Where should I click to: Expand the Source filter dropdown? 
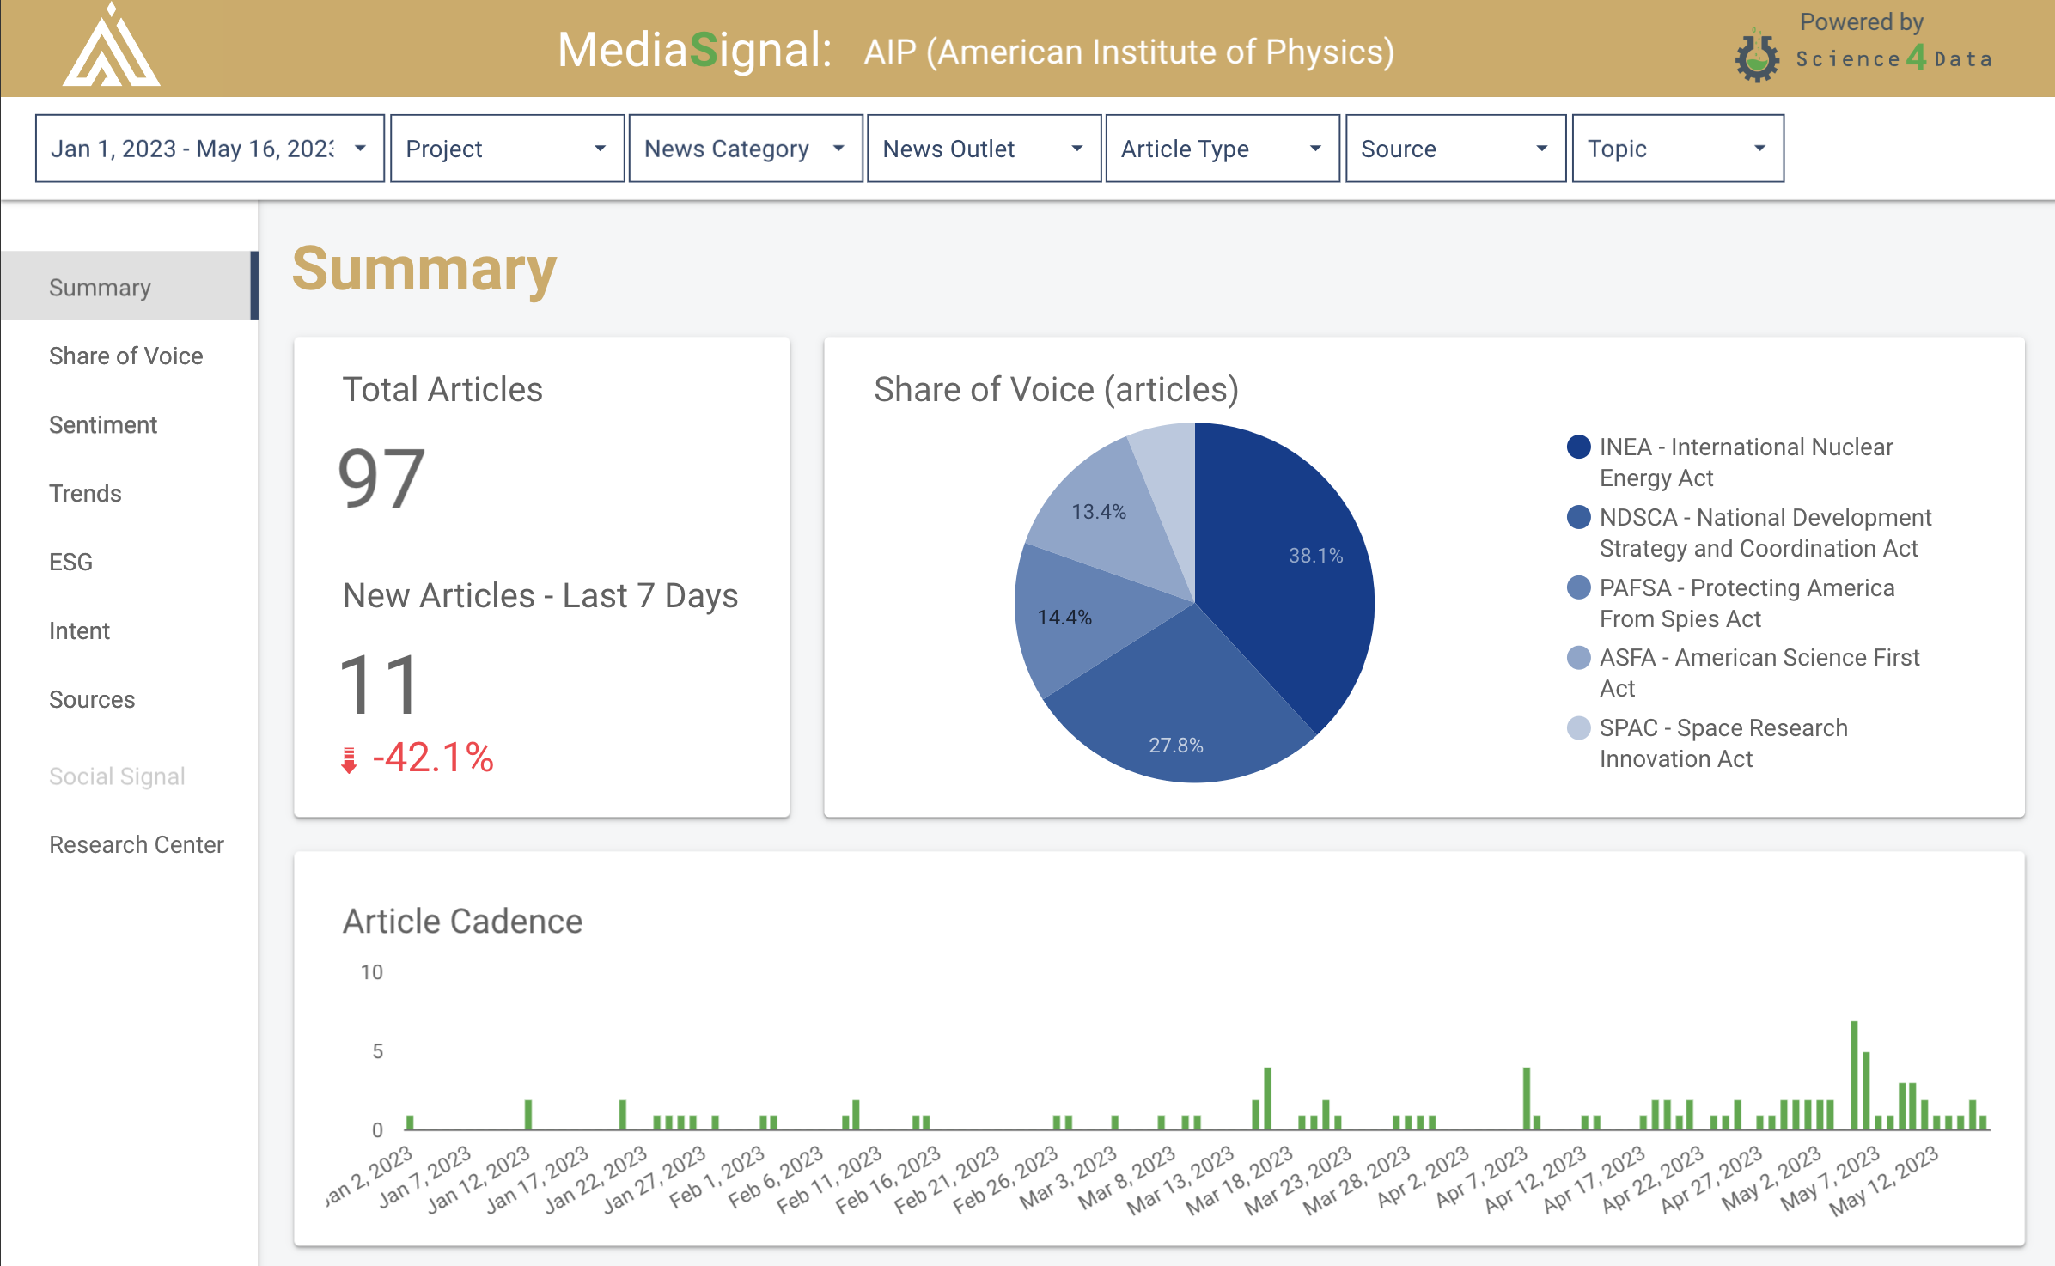1455,149
